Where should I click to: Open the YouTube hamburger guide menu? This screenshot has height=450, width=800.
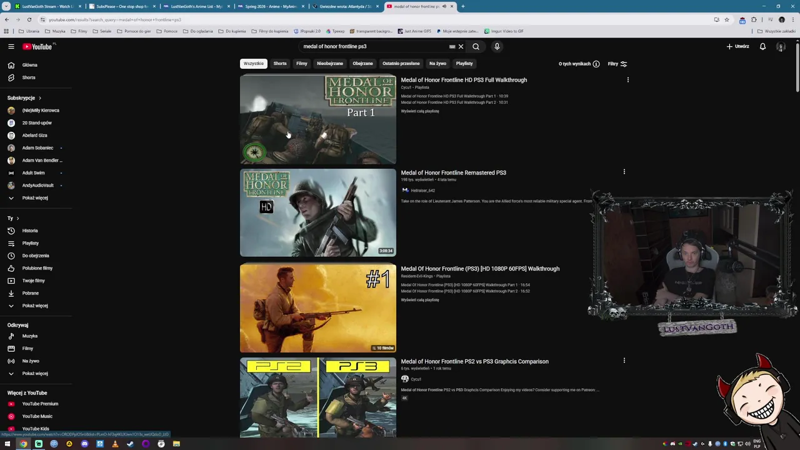pos(11,46)
